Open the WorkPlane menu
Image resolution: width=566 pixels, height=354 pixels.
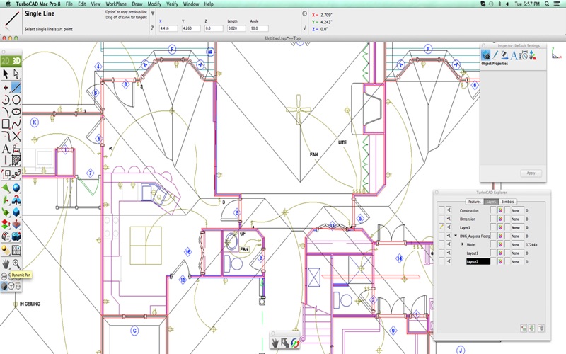[x=115, y=4]
